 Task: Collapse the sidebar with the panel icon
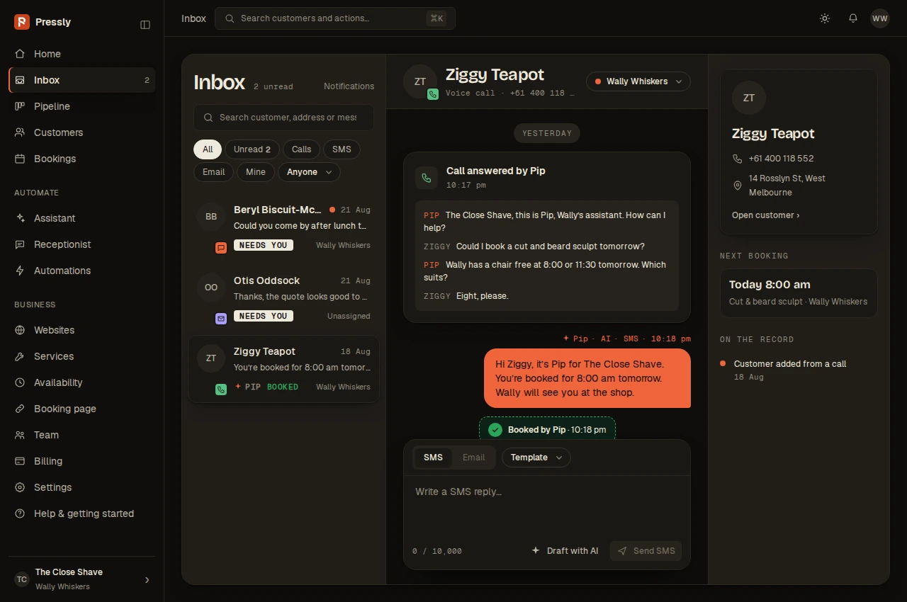[x=145, y=25]
